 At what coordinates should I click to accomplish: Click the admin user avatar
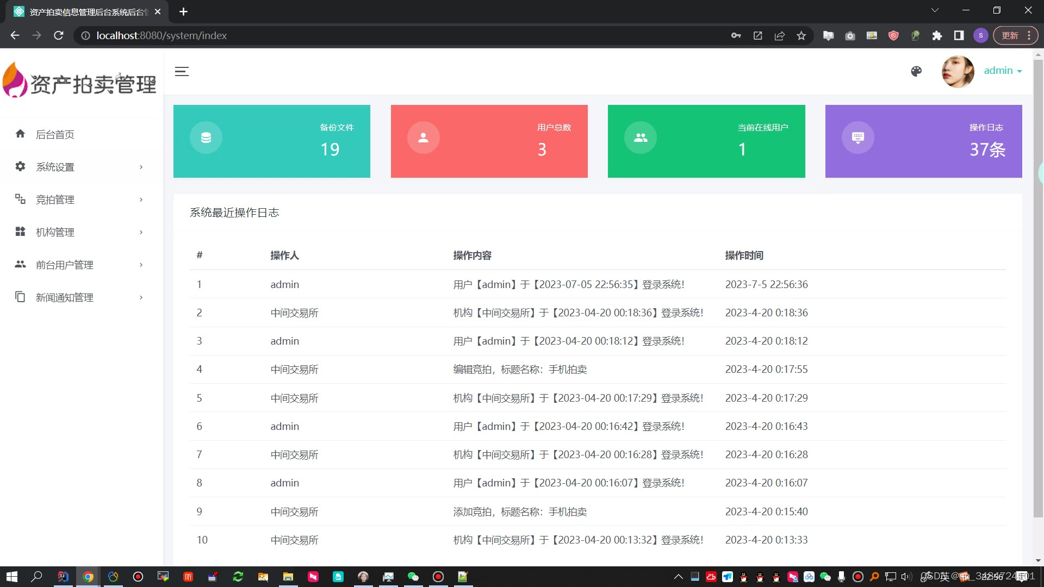coord(958,71)
